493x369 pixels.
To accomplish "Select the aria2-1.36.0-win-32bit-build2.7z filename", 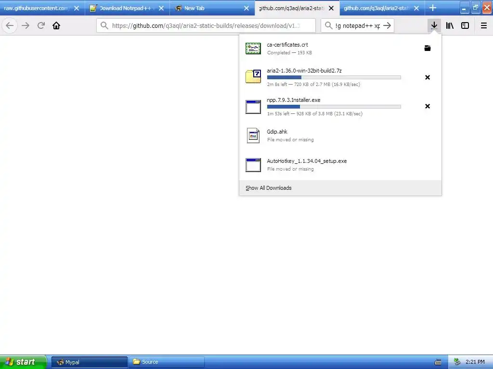I will (x=304, y=71).
